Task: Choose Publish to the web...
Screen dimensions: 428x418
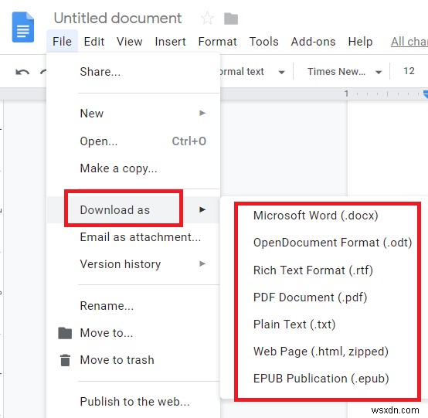Action: pos(134,402)
